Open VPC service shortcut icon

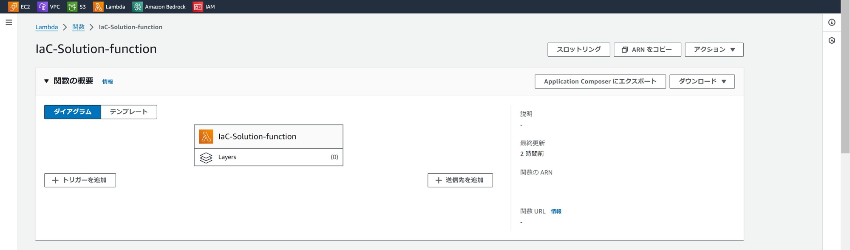click(x=42, y=7)
